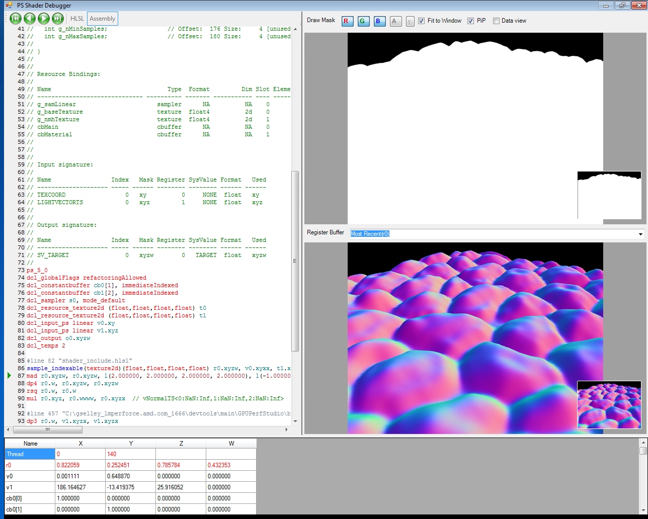Switch to the Assembly view tab

(x=103, y=19)
